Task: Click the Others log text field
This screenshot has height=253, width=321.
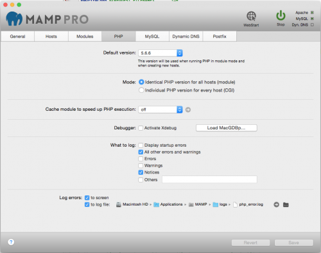Action: click(x=209, y=179)
